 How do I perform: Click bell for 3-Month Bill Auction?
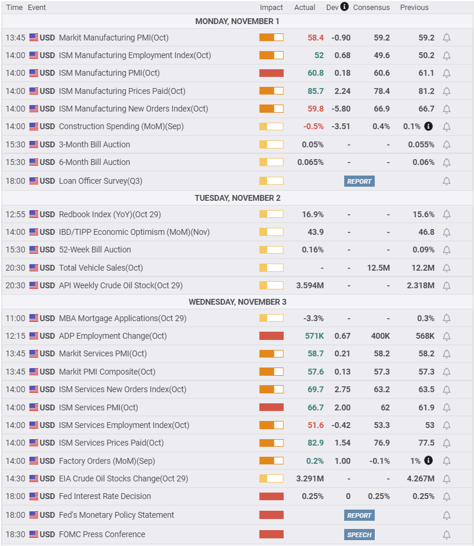(x=446, y=144)
